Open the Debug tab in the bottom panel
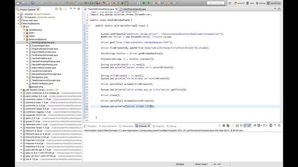This screenshot has height=167, width=298. click(171, 126)
